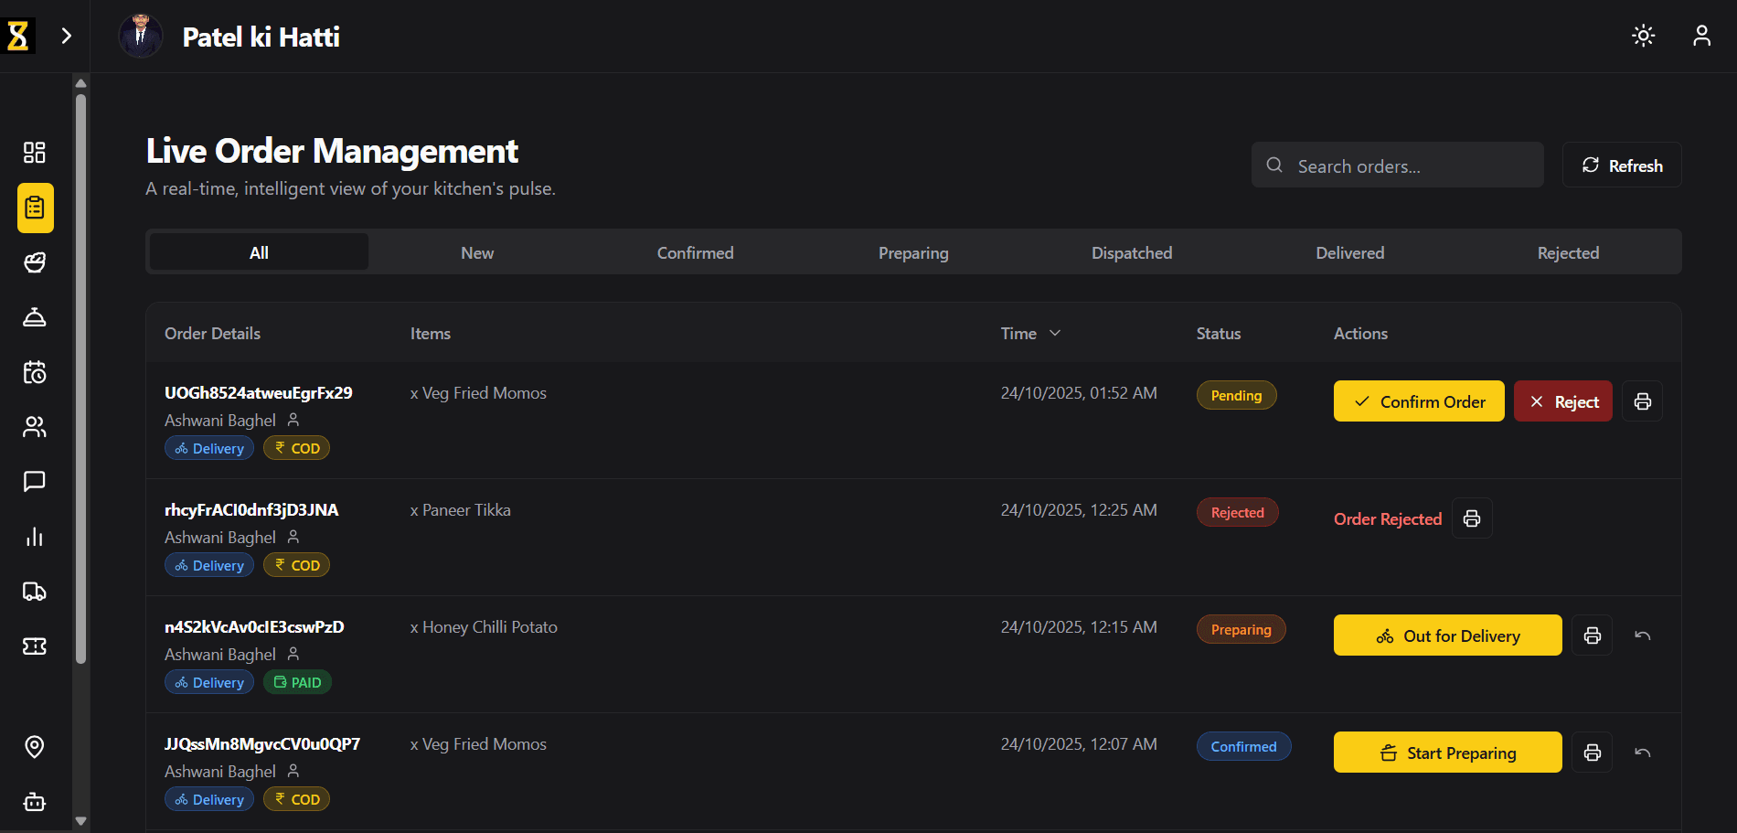The height and width of the screenshot is (833, 1737).
Task: Revert status of the Honey Chilli Potato order
Action: [x=1642, y=635]
